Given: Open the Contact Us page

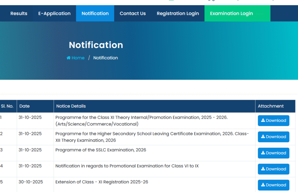Looking at the screenshot, I should pos(133,13).
